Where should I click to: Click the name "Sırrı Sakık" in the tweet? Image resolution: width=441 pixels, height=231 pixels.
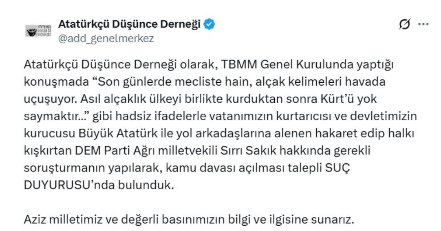[x=230, y=151]
